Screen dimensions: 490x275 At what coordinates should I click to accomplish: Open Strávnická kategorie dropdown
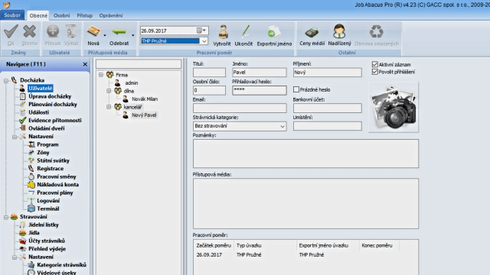283,126
